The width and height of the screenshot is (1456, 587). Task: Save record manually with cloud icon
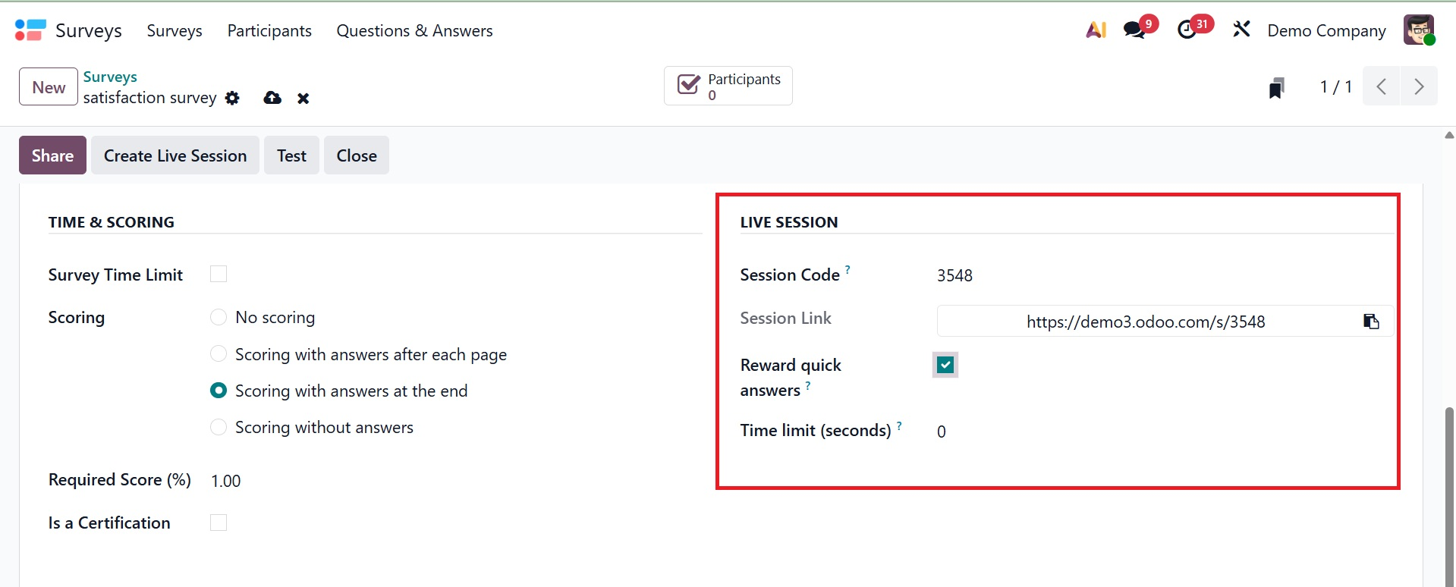[272, 98]
